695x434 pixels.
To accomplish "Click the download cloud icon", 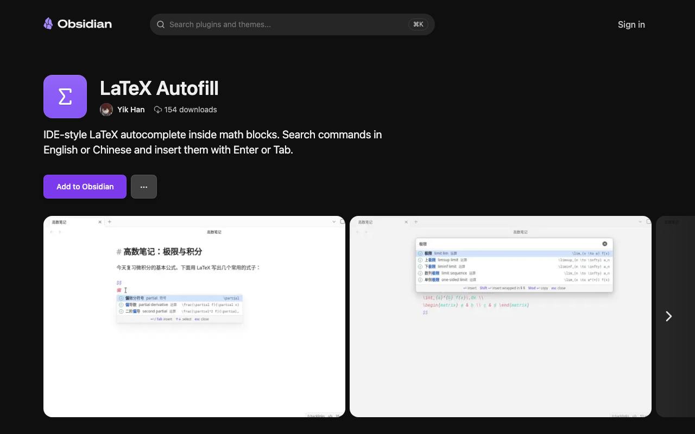I will click(158, 110).
